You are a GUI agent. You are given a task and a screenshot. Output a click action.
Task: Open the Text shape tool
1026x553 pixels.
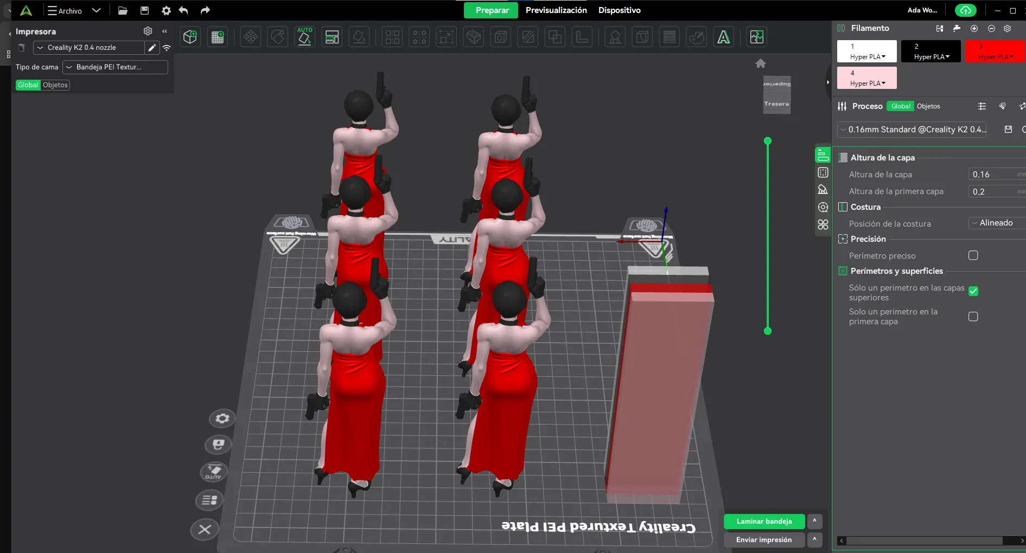[723, 37]
